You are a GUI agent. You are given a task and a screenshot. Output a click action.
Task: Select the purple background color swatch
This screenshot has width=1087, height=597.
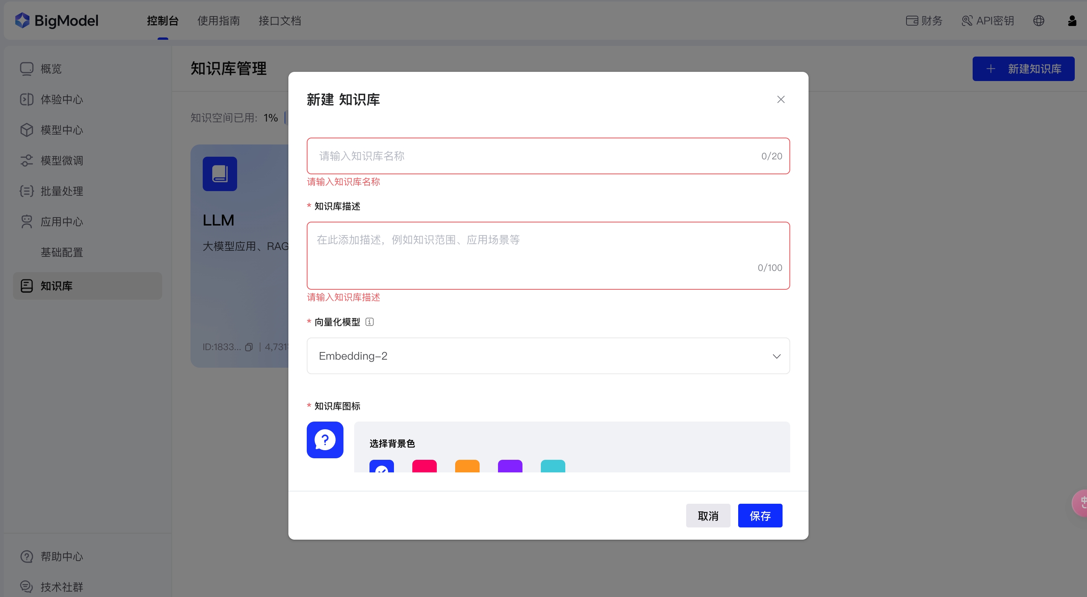[510, 466]
